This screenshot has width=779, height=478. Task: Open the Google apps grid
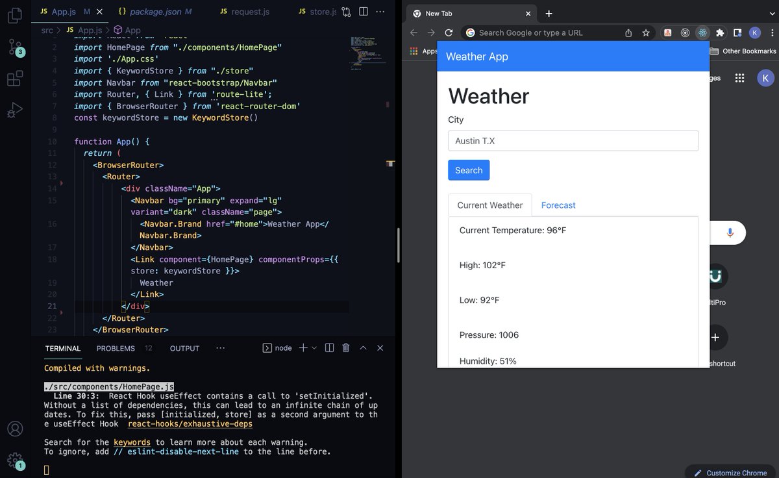click(739, 78)
